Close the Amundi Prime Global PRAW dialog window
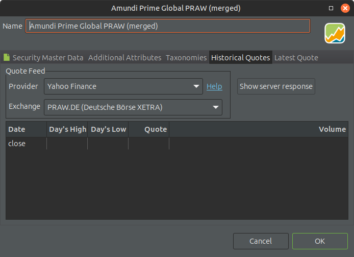Screen dimensions: 354x257 click(x=345, y=8)
